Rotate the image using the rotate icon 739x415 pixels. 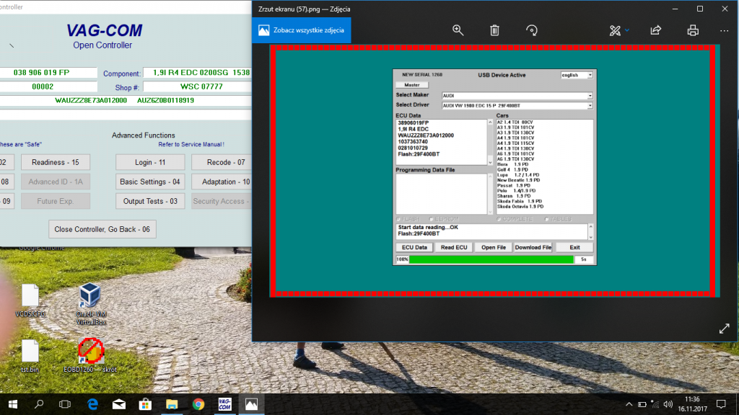[532, 30]
